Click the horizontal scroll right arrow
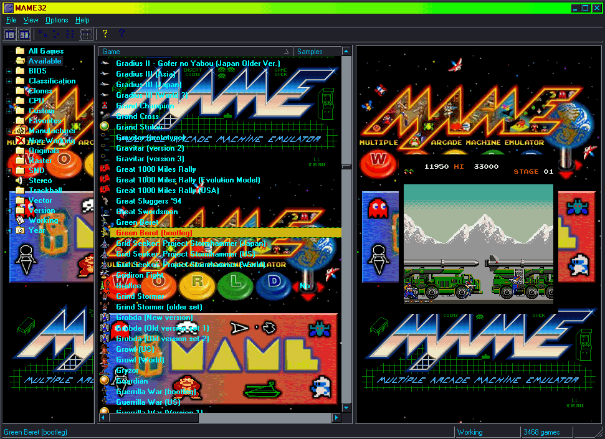 tap(336, 417)
